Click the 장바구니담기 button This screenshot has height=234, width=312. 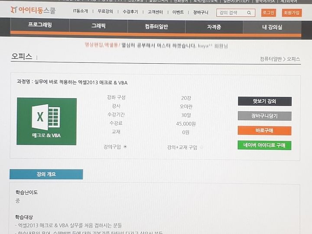(x=264, y=116)
